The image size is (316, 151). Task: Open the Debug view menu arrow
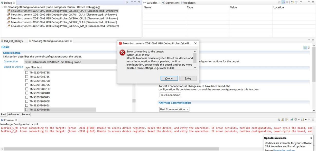(132, 2)
